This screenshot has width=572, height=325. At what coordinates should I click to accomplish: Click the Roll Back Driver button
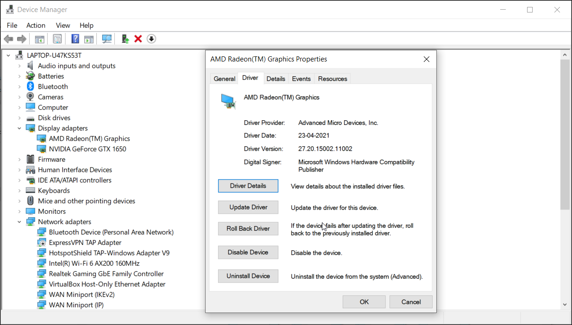click(x=248, y=228)
